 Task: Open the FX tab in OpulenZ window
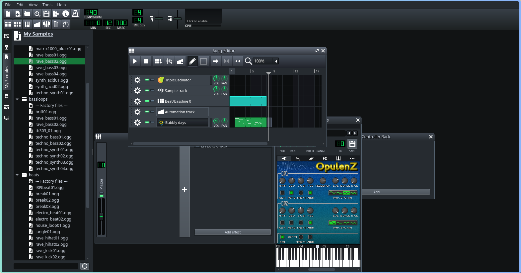pyautogui.click(x=325, y=158)
